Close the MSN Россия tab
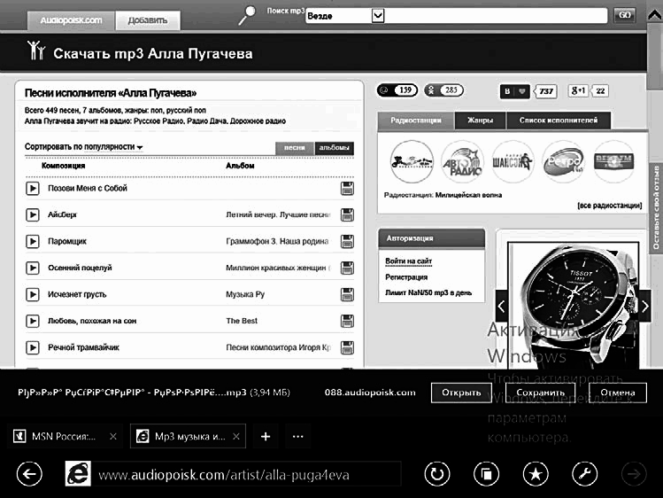This screenshot has height=498, width=663. coord(113,436)
